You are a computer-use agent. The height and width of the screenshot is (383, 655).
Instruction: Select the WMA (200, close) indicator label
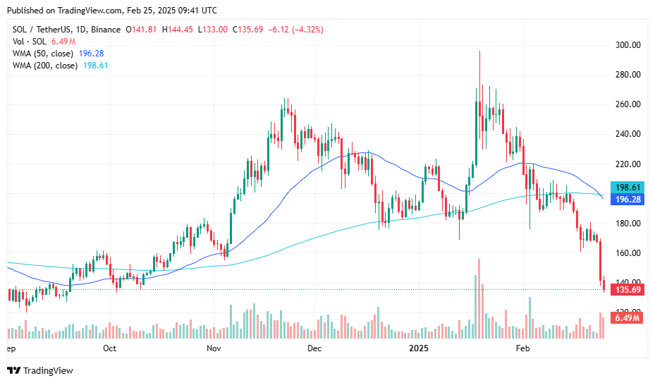click(44, 66)
